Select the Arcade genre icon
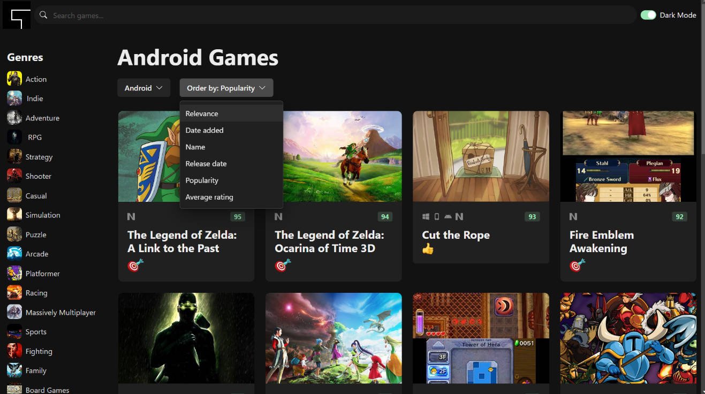The width and height of the screenshot is (705, 394). (14, 254)
